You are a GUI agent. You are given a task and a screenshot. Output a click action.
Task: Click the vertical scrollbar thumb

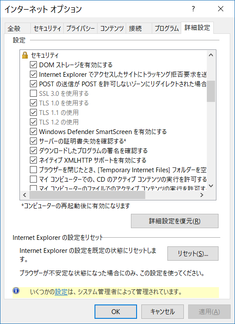pos(211,91)
